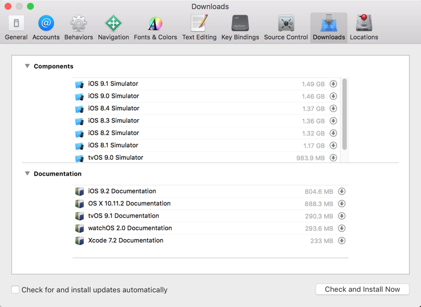The width and height of the screenshot is (421, 307).
Task: Open Source Control preferences
Action: coord(286,28)
